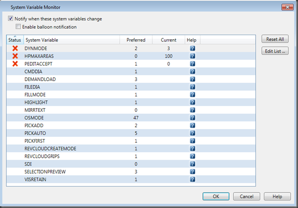Open Edit List dialog
Screen dimensions: 298x208
pos(275,51)
